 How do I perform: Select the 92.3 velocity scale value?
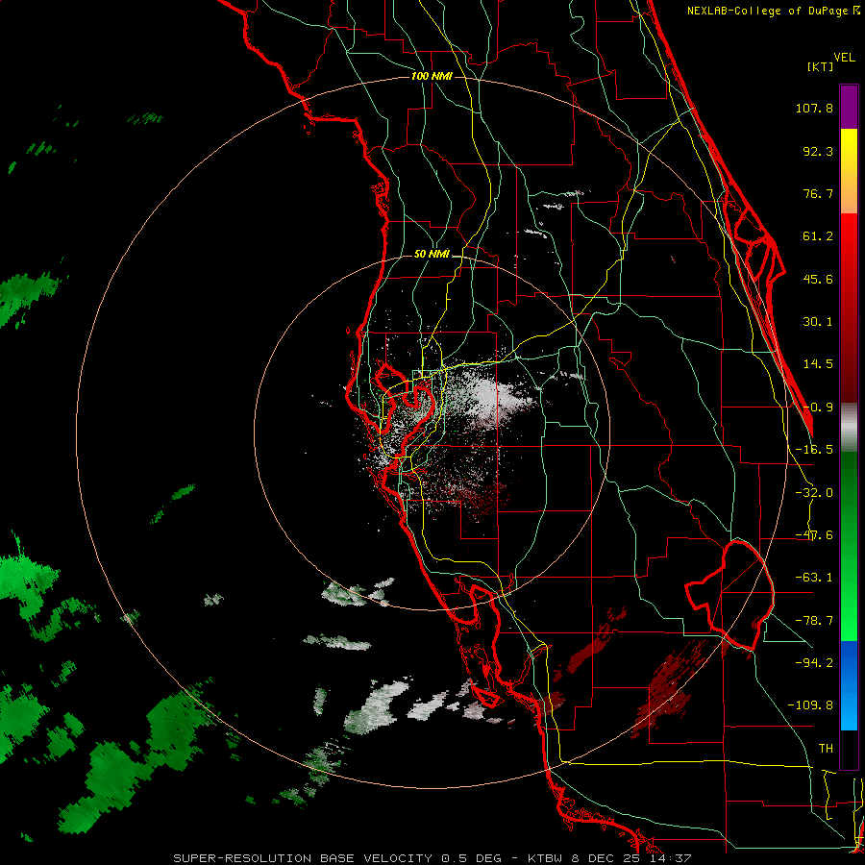(x=818, y=151)
